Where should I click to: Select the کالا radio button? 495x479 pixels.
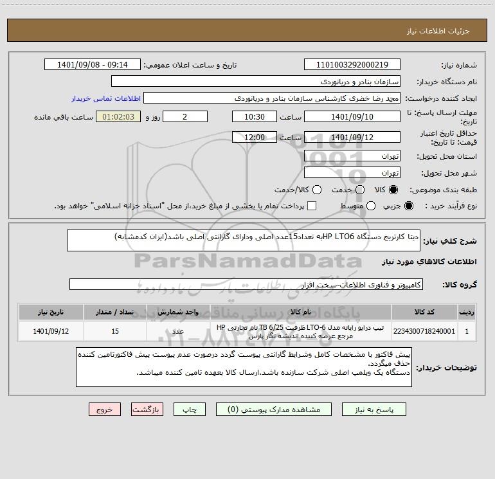pos(393,190)
